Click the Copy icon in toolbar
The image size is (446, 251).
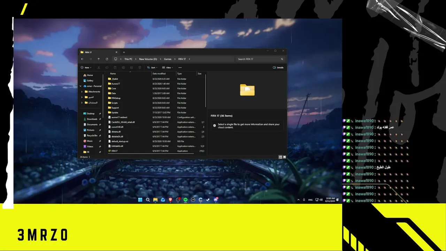tap(107, 68)
